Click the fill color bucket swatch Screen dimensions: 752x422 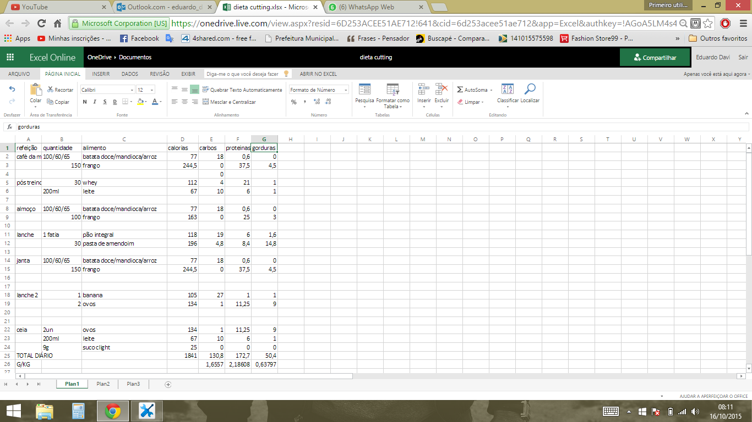pyautogui.click(x=140, y=102)
